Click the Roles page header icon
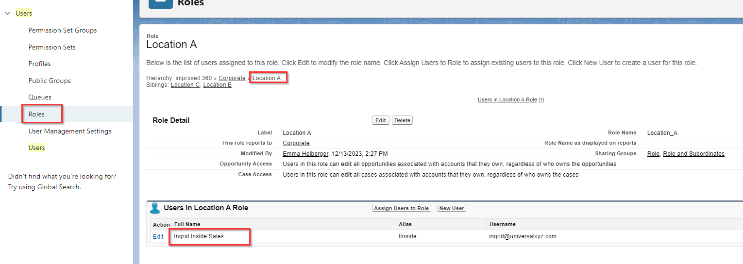This screenshot has width=743, height=264. tap(160, 4)
